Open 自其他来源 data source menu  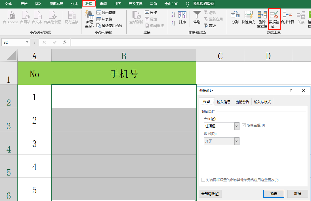click(52, 19)
